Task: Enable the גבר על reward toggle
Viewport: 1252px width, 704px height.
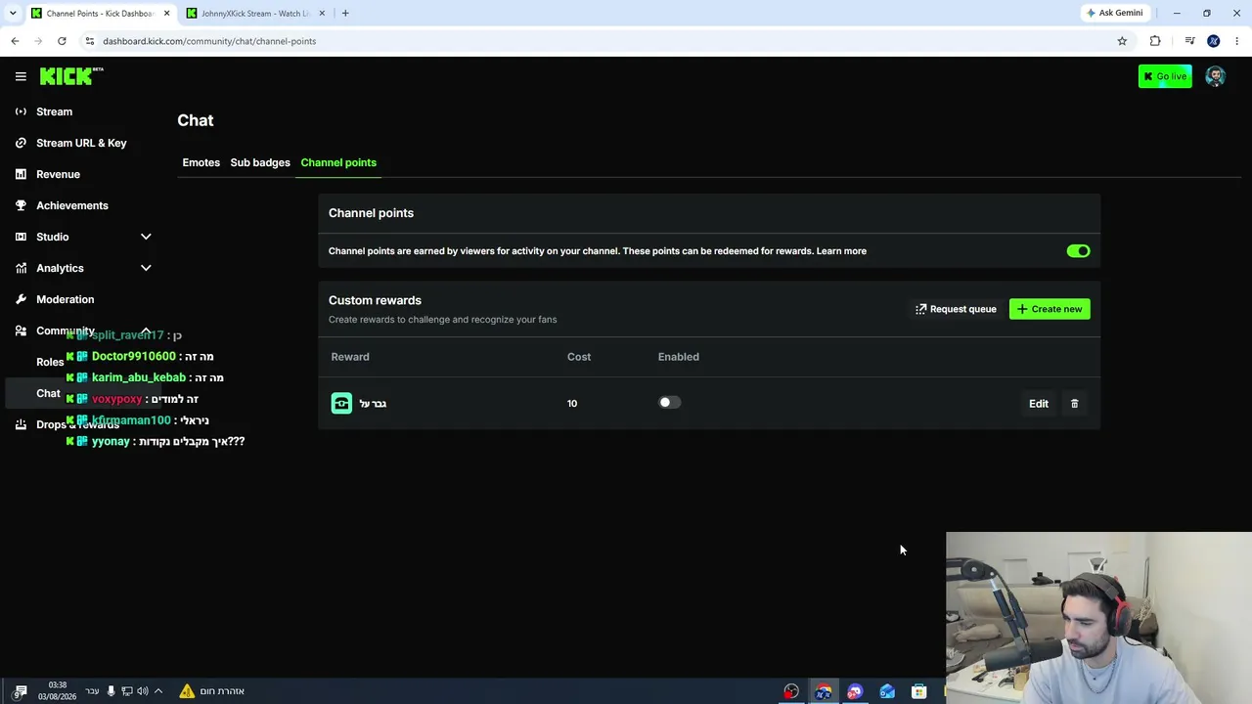Action: click(x=669, y=403)
